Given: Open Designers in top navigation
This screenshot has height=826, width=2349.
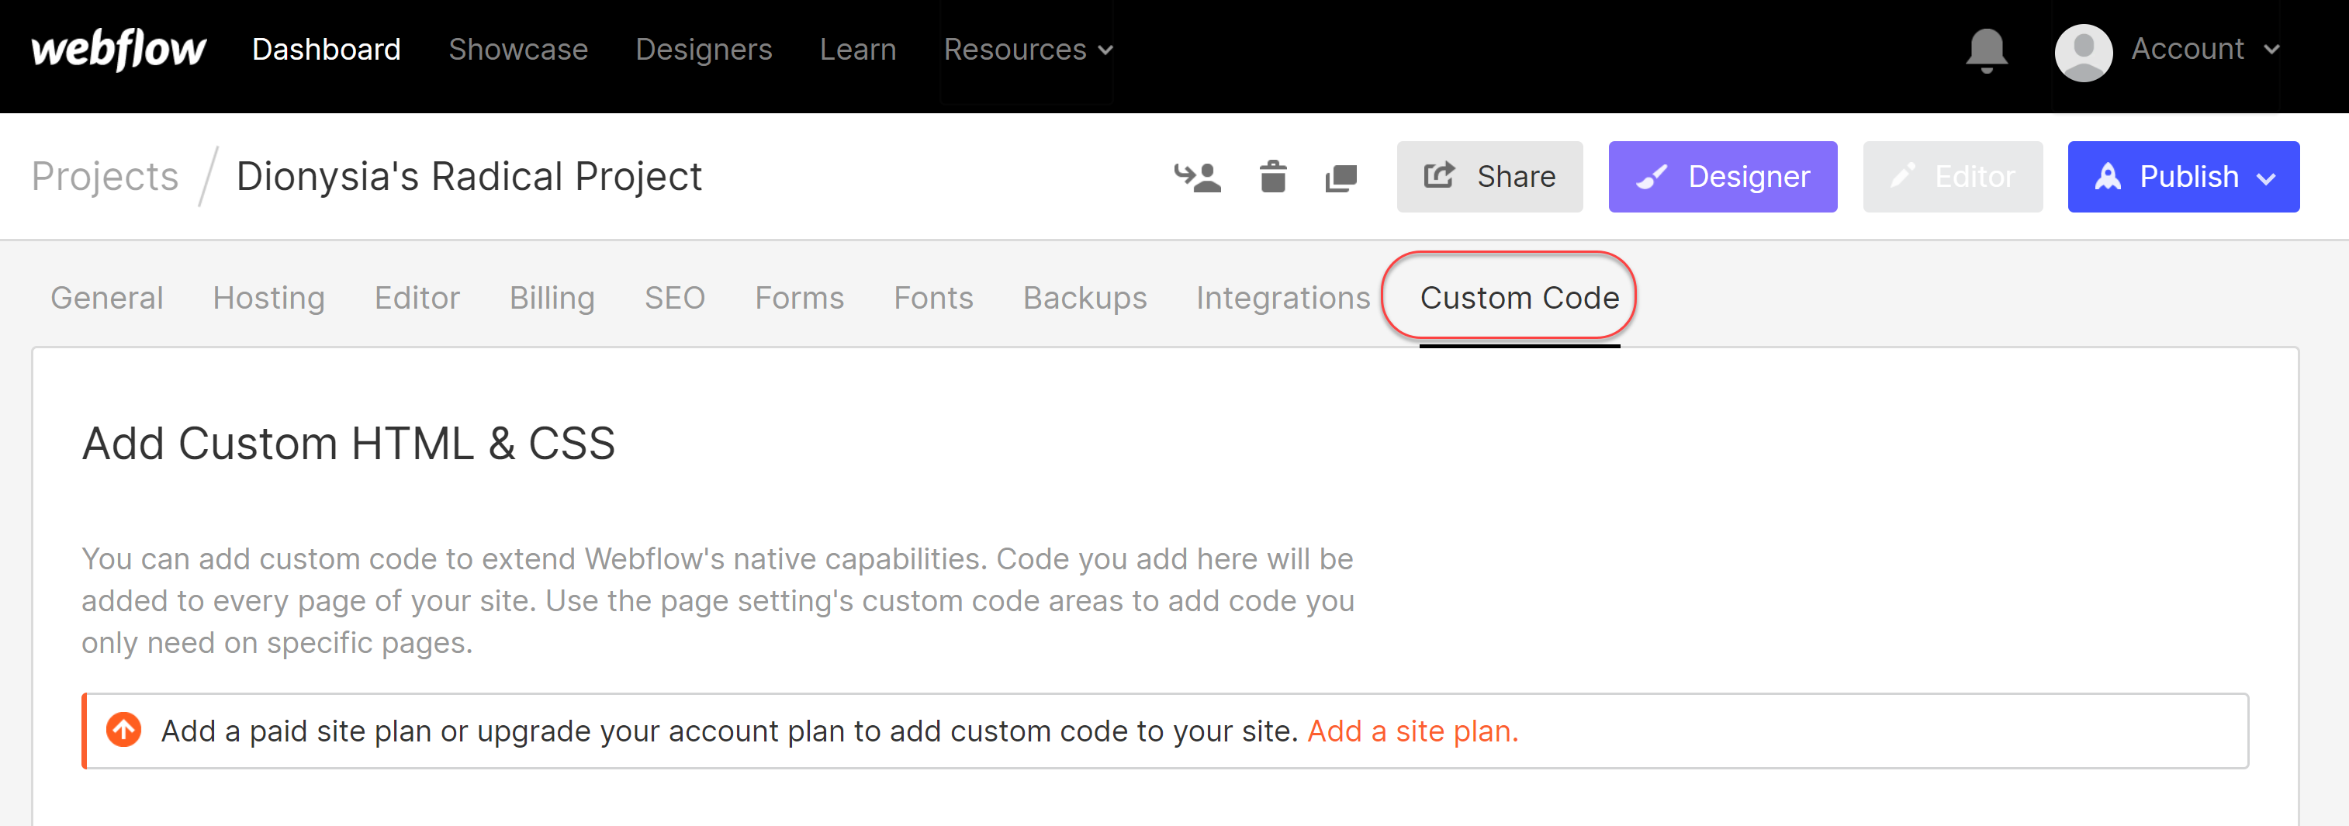Looking at the screenshot, I should [703, 49].
